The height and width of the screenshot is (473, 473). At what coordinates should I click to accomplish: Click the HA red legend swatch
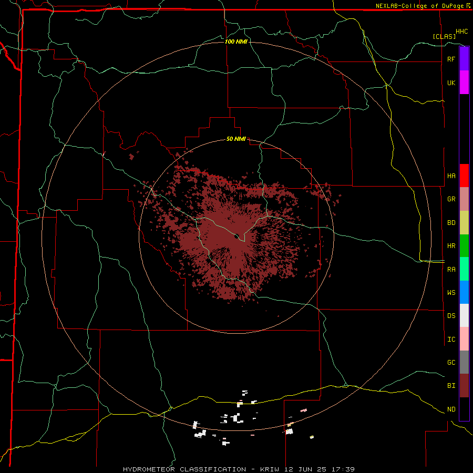464,176
